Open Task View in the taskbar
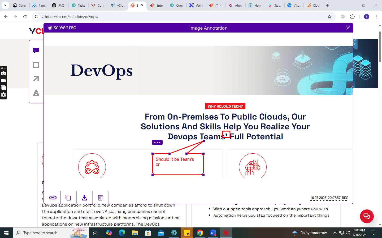382x238 pixels. tap(95, 233)
